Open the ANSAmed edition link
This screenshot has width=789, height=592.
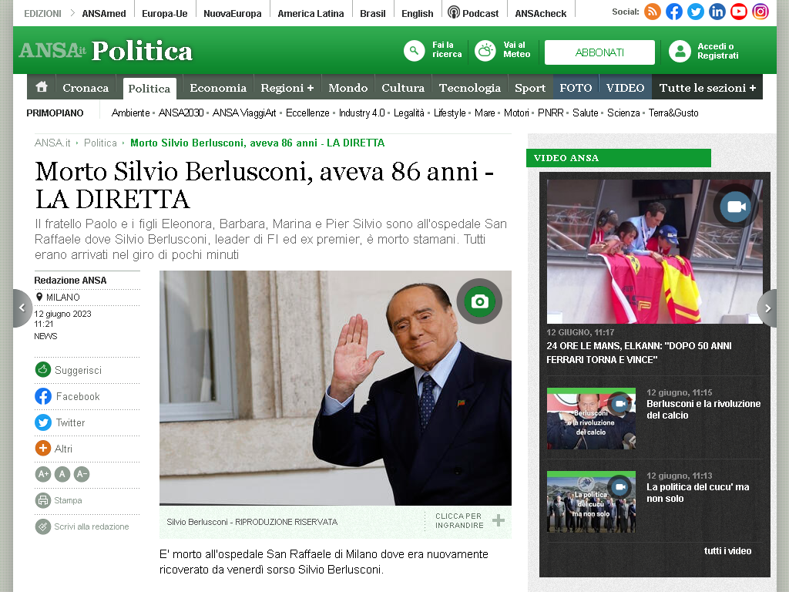tap(104, 14)
